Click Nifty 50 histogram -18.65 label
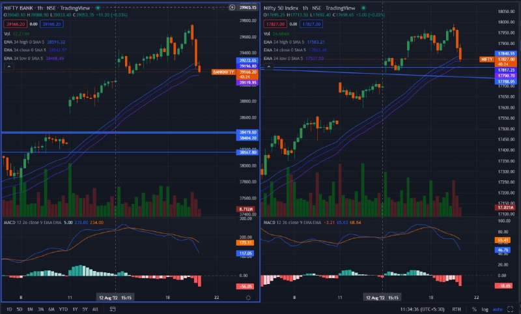 tap(503, 286)
